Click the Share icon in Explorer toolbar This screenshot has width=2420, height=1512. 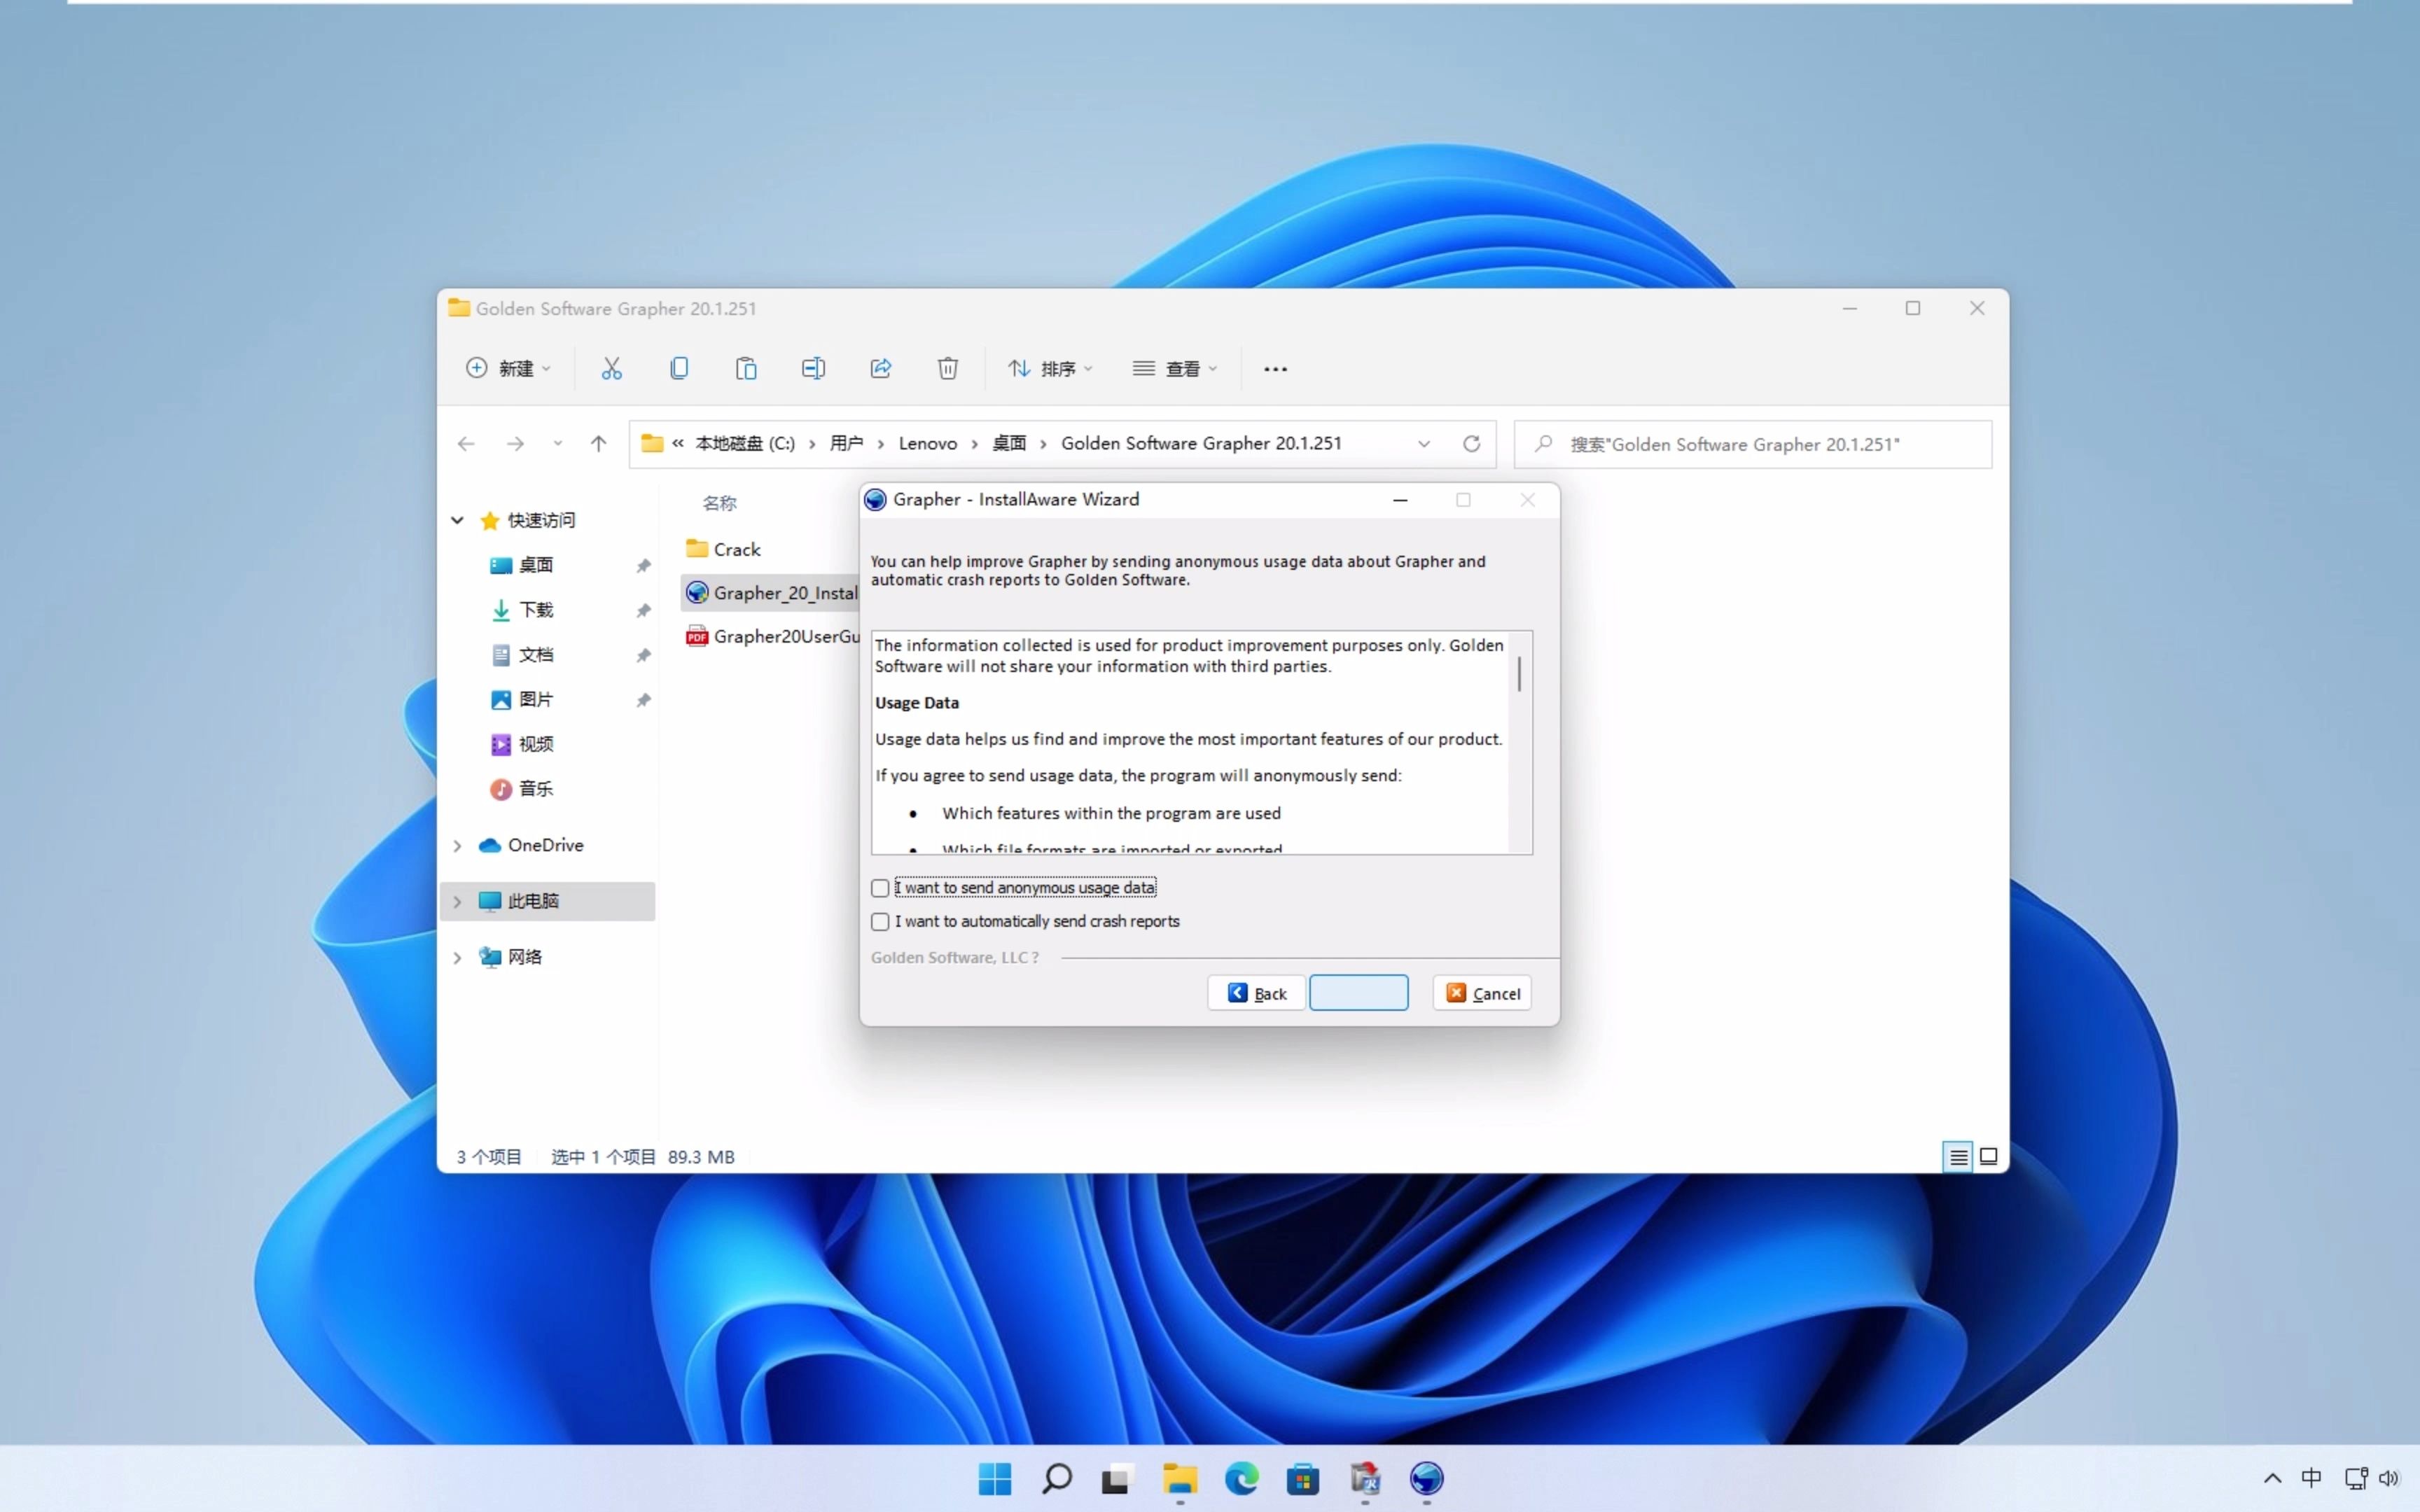click(880, 368)
